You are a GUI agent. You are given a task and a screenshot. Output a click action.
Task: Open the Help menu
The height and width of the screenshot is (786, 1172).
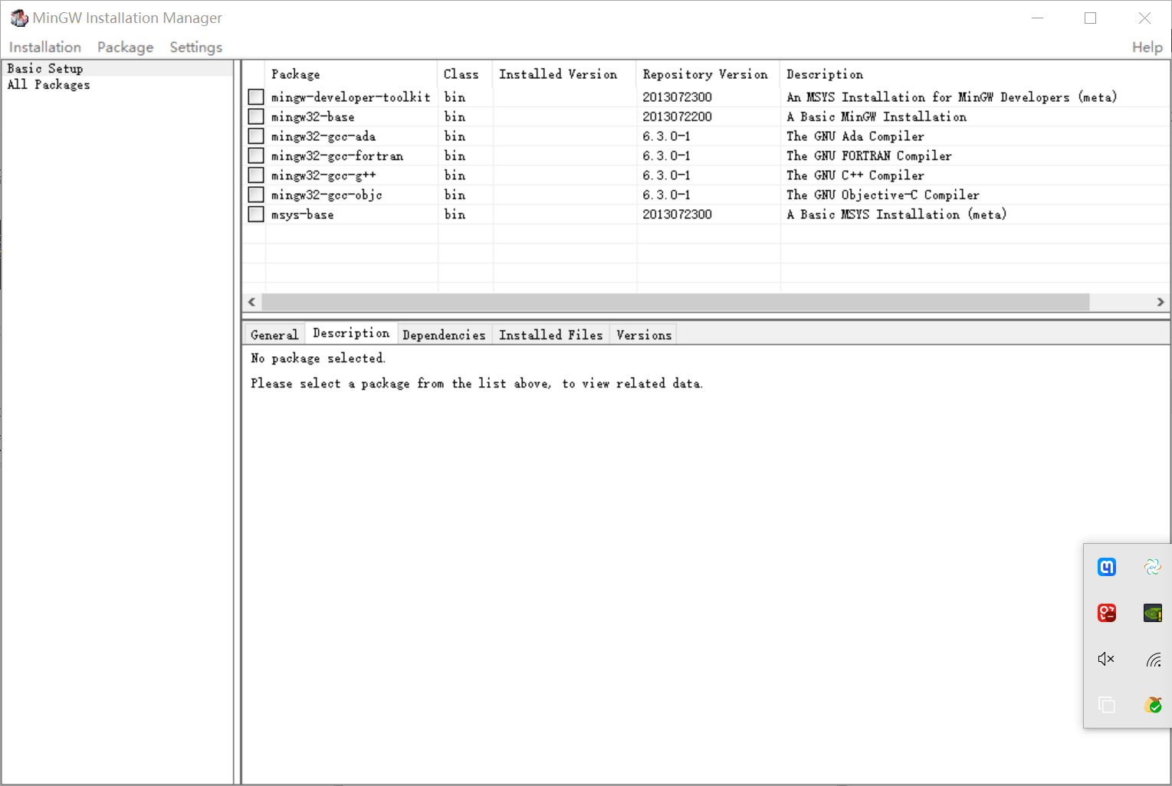click(1147, 47)
